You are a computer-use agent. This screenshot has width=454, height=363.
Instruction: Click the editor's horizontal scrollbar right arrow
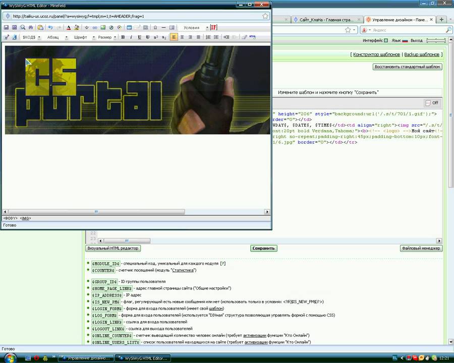pyautogui.click(x=267, y=212)
